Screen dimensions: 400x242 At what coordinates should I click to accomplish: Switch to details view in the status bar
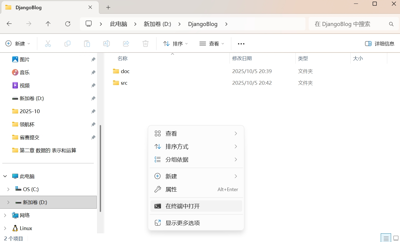(x=386, y=238)
